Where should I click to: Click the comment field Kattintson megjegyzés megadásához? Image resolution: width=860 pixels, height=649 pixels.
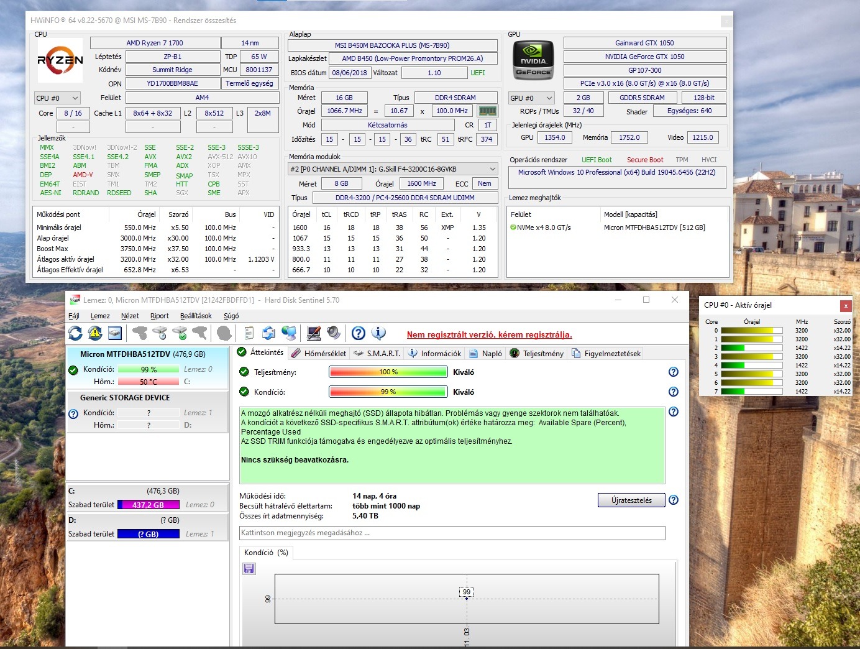[x=452, y=533]
